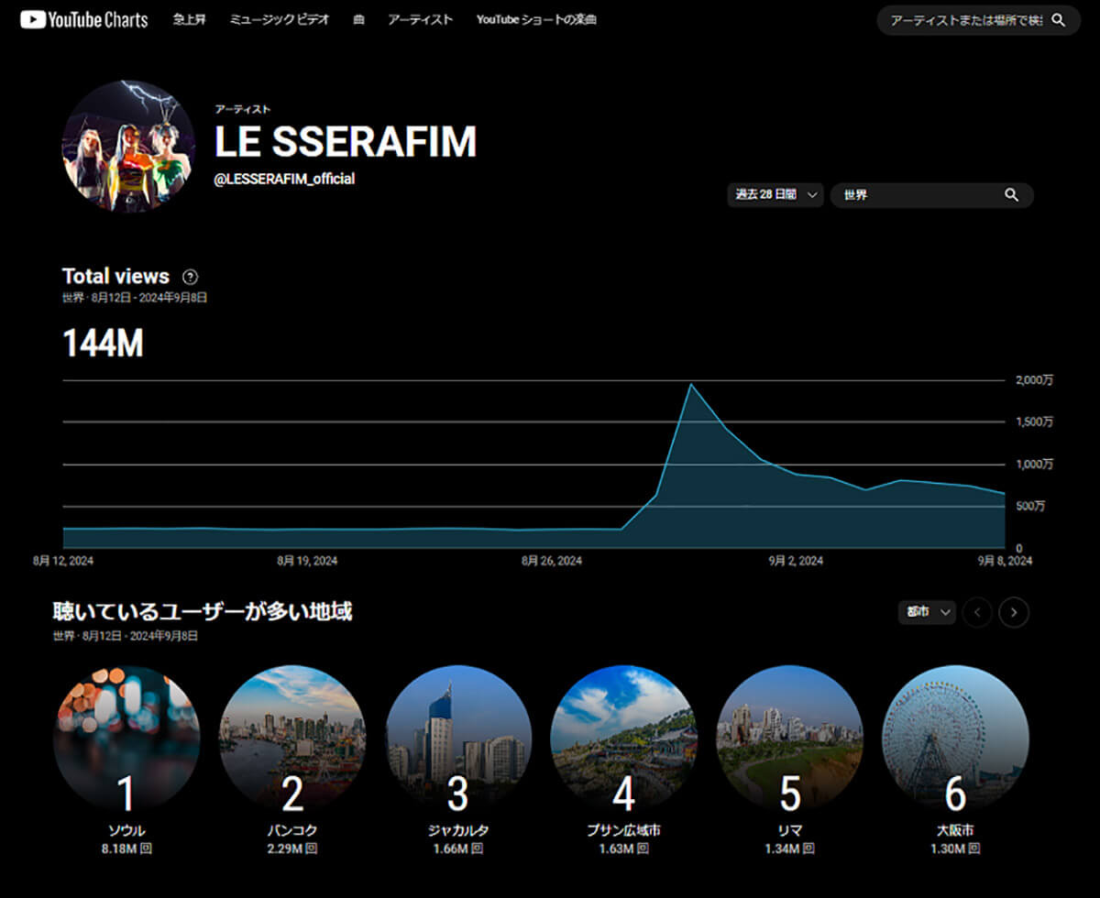Click the previous arrow for locations carousel

[977, 612]
